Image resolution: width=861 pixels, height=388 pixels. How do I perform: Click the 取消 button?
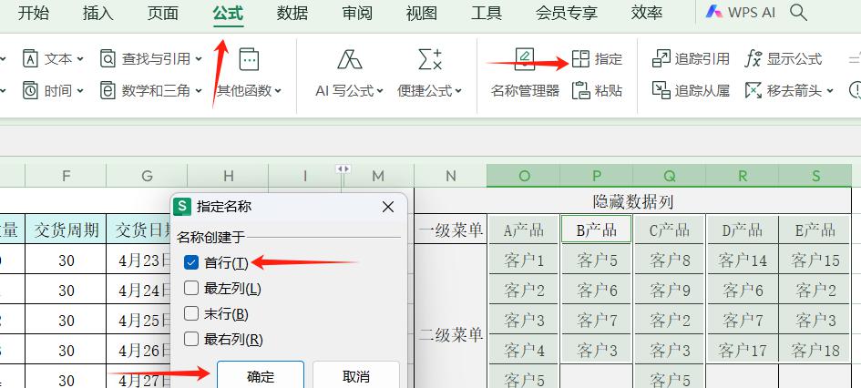click(x=356, y=376)
